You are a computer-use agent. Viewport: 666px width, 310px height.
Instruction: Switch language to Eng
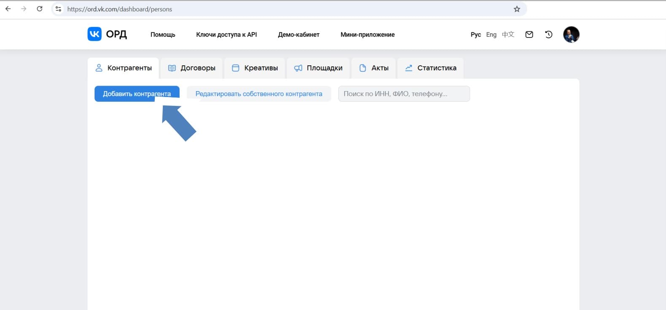(x=491, y=35)
